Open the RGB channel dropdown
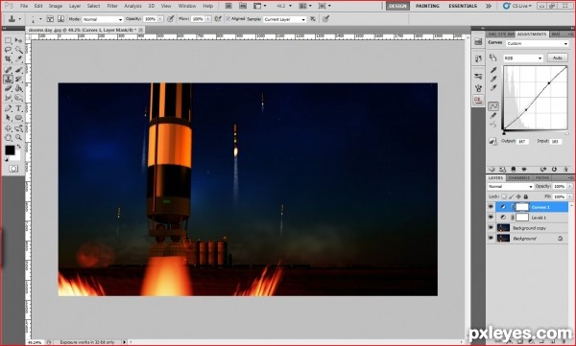The width and height of the screenshot is (576, 346). pyautogui.click(x=523, y=58)
